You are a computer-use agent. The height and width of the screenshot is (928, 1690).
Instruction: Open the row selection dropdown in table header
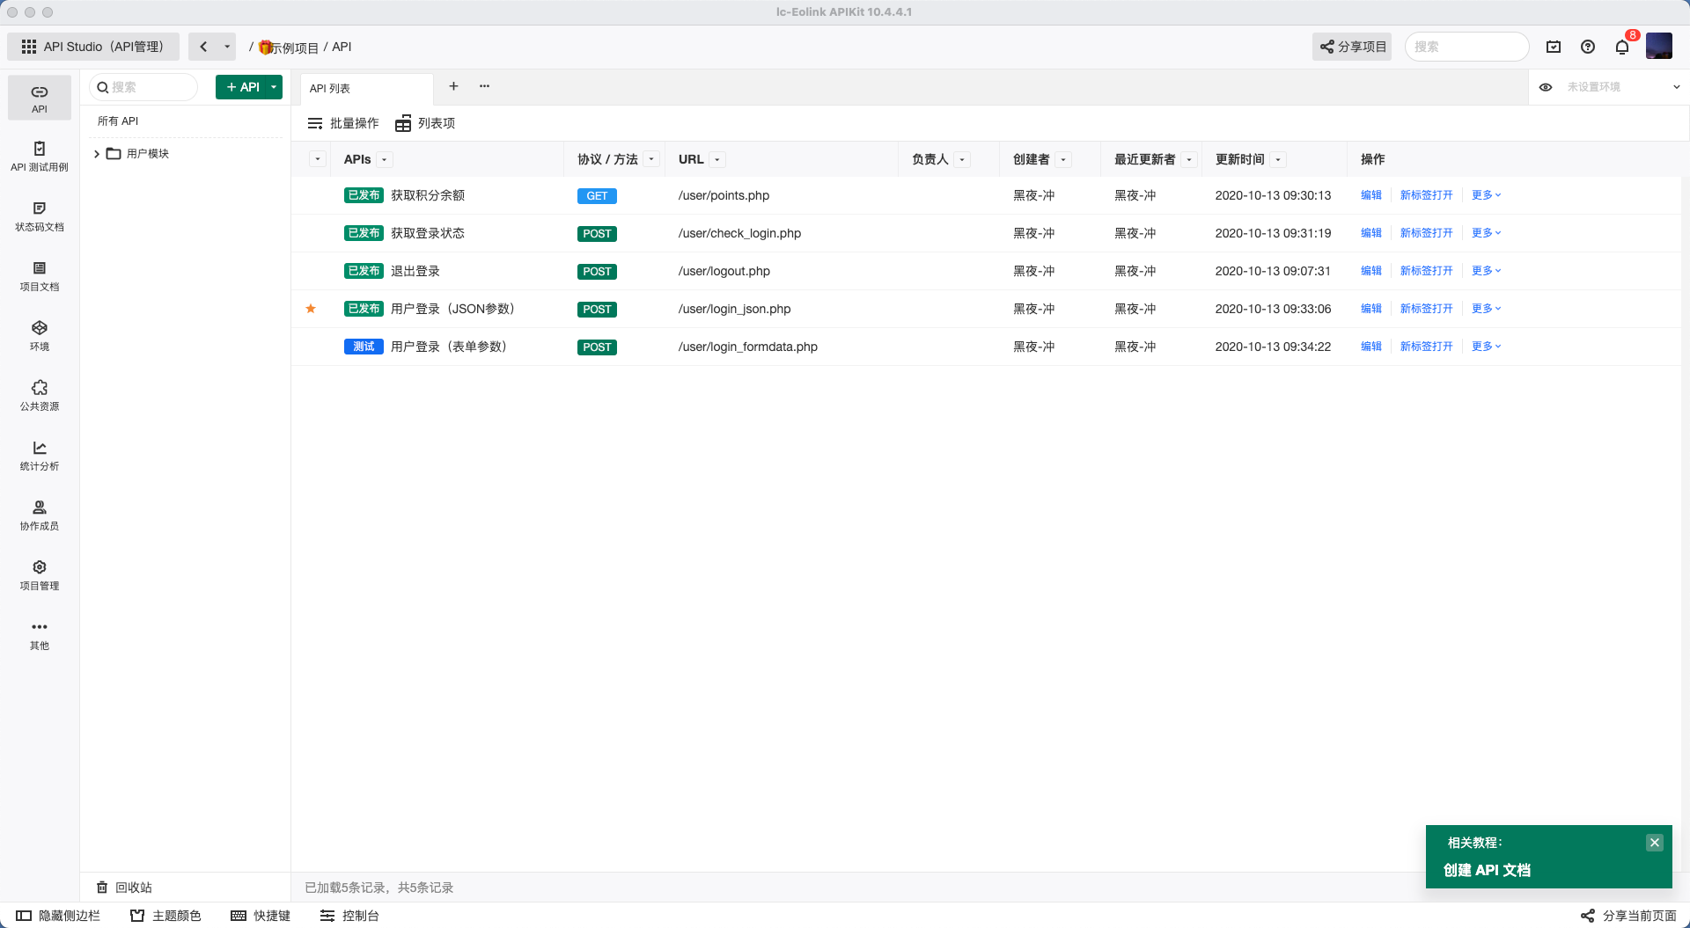[318, 159]
